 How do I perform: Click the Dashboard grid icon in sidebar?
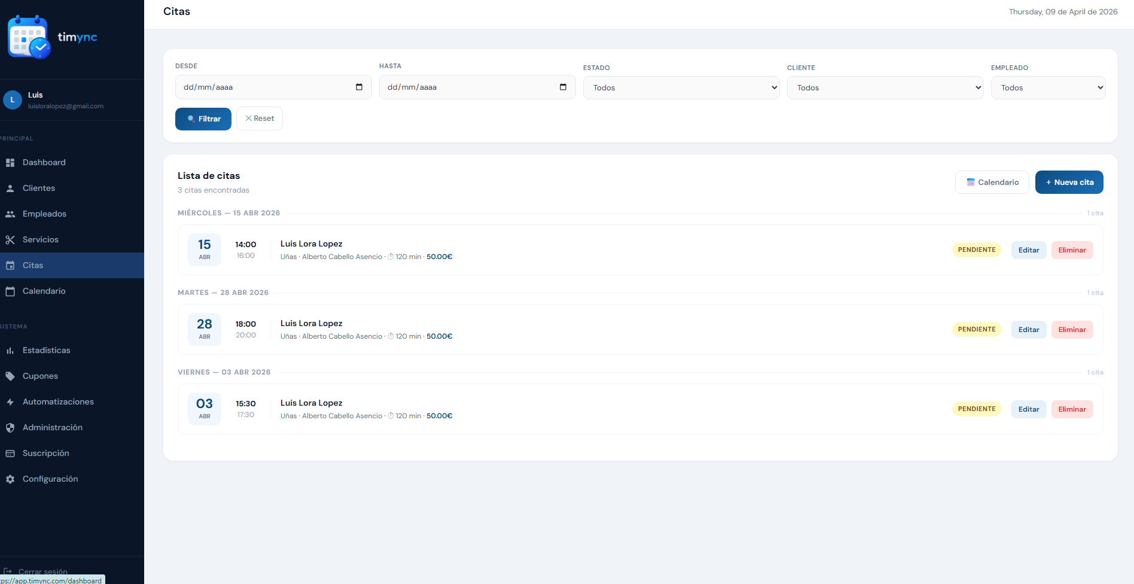coord(10,163)
